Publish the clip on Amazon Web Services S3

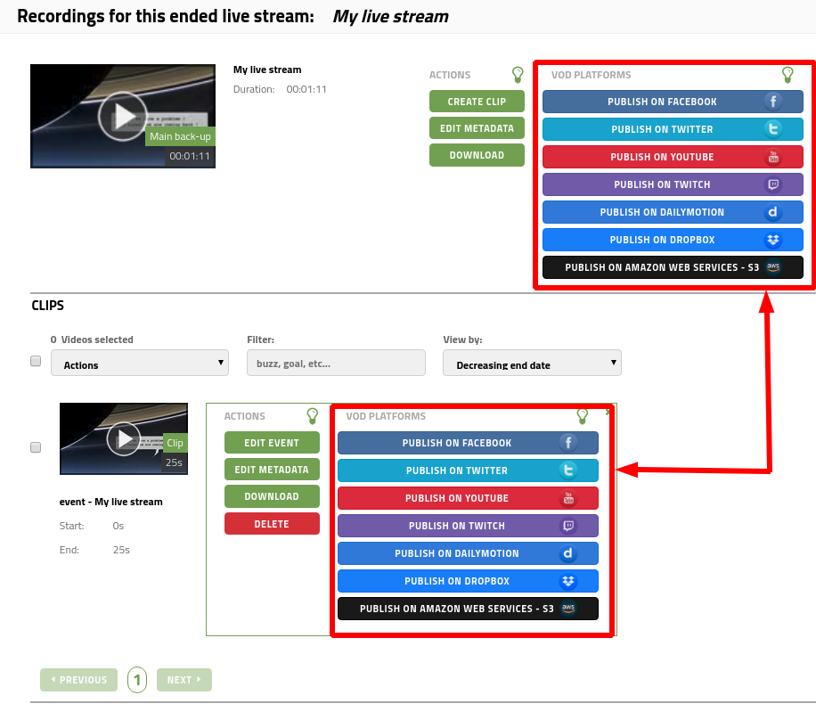coord(468,609)
